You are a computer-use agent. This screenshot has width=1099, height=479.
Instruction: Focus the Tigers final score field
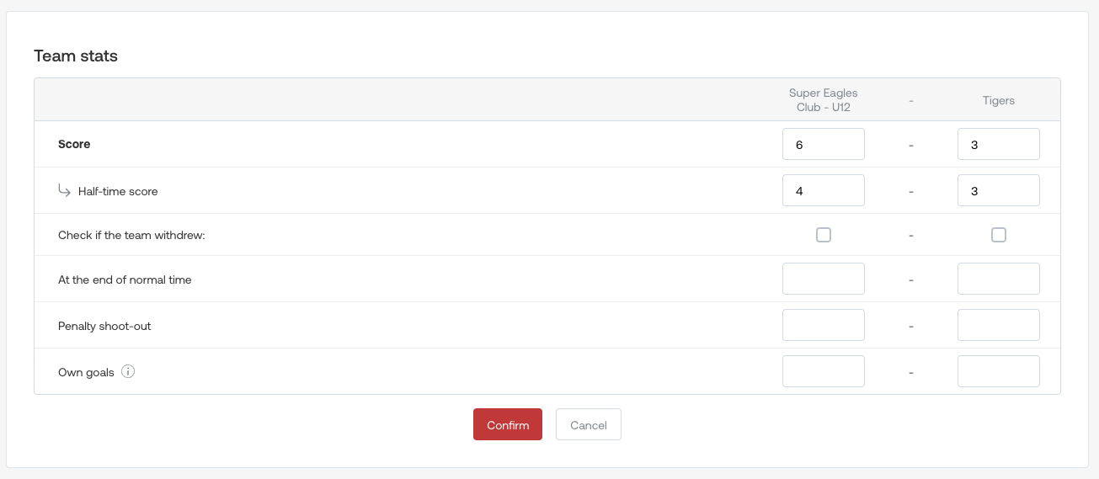coord(999,144)
